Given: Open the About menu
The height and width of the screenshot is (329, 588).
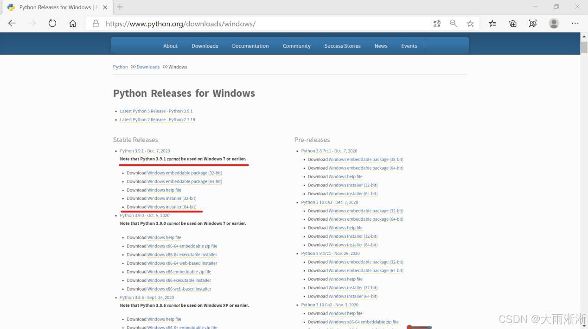Looking at the screenshot, I should (171, 46).
